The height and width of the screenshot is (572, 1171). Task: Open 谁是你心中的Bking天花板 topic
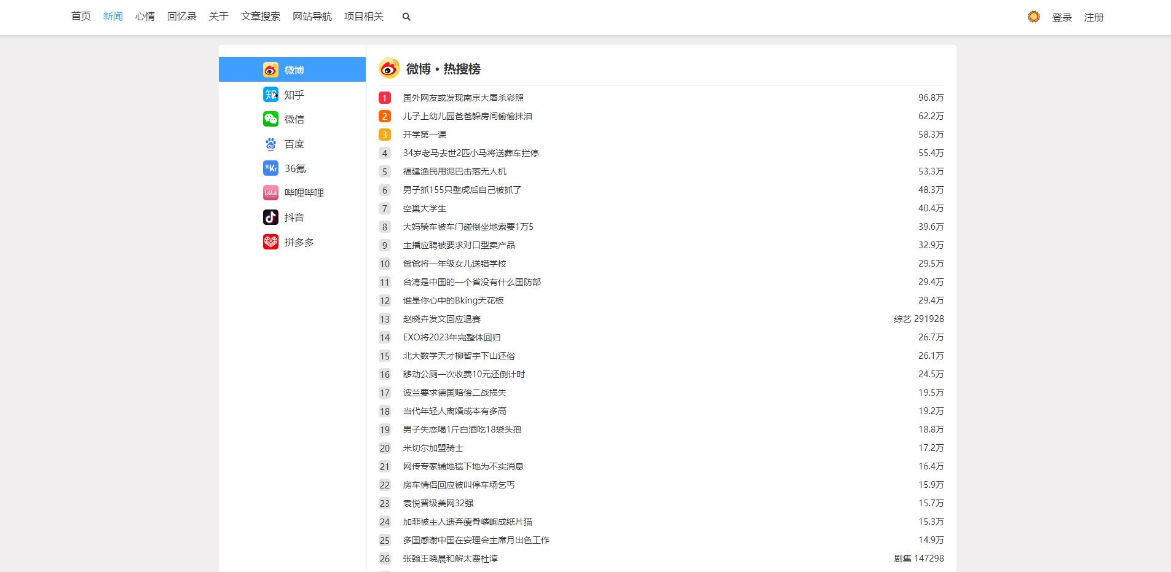454,300
